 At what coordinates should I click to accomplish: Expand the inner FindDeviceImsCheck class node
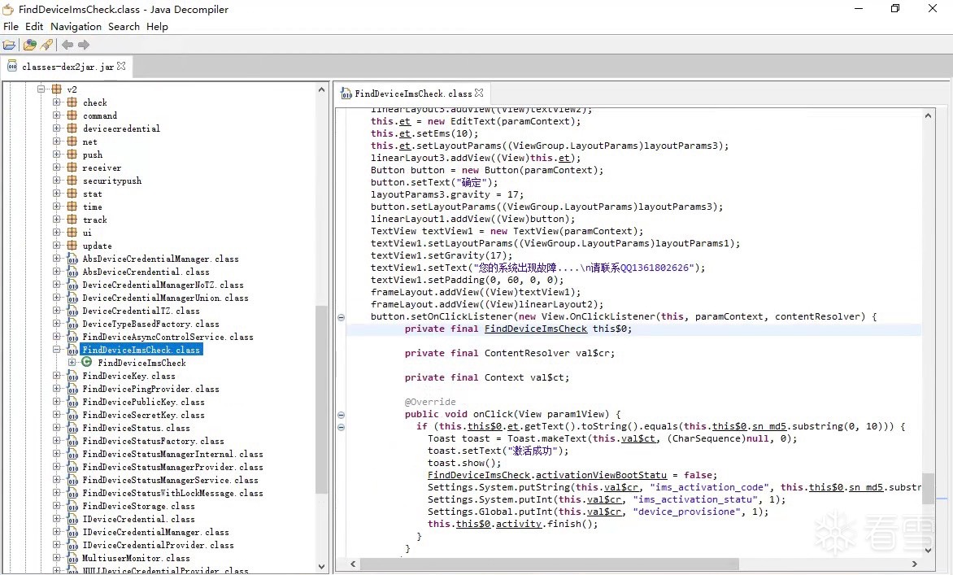72,362
